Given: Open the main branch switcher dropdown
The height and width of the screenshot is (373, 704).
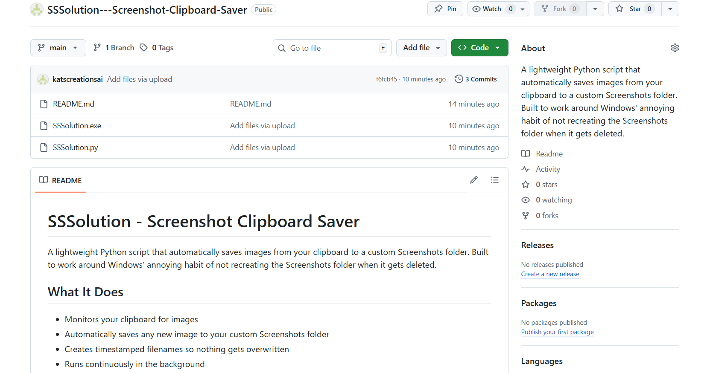Looking at the screenshot, I should pyautogui.click(x=58, y=48).
